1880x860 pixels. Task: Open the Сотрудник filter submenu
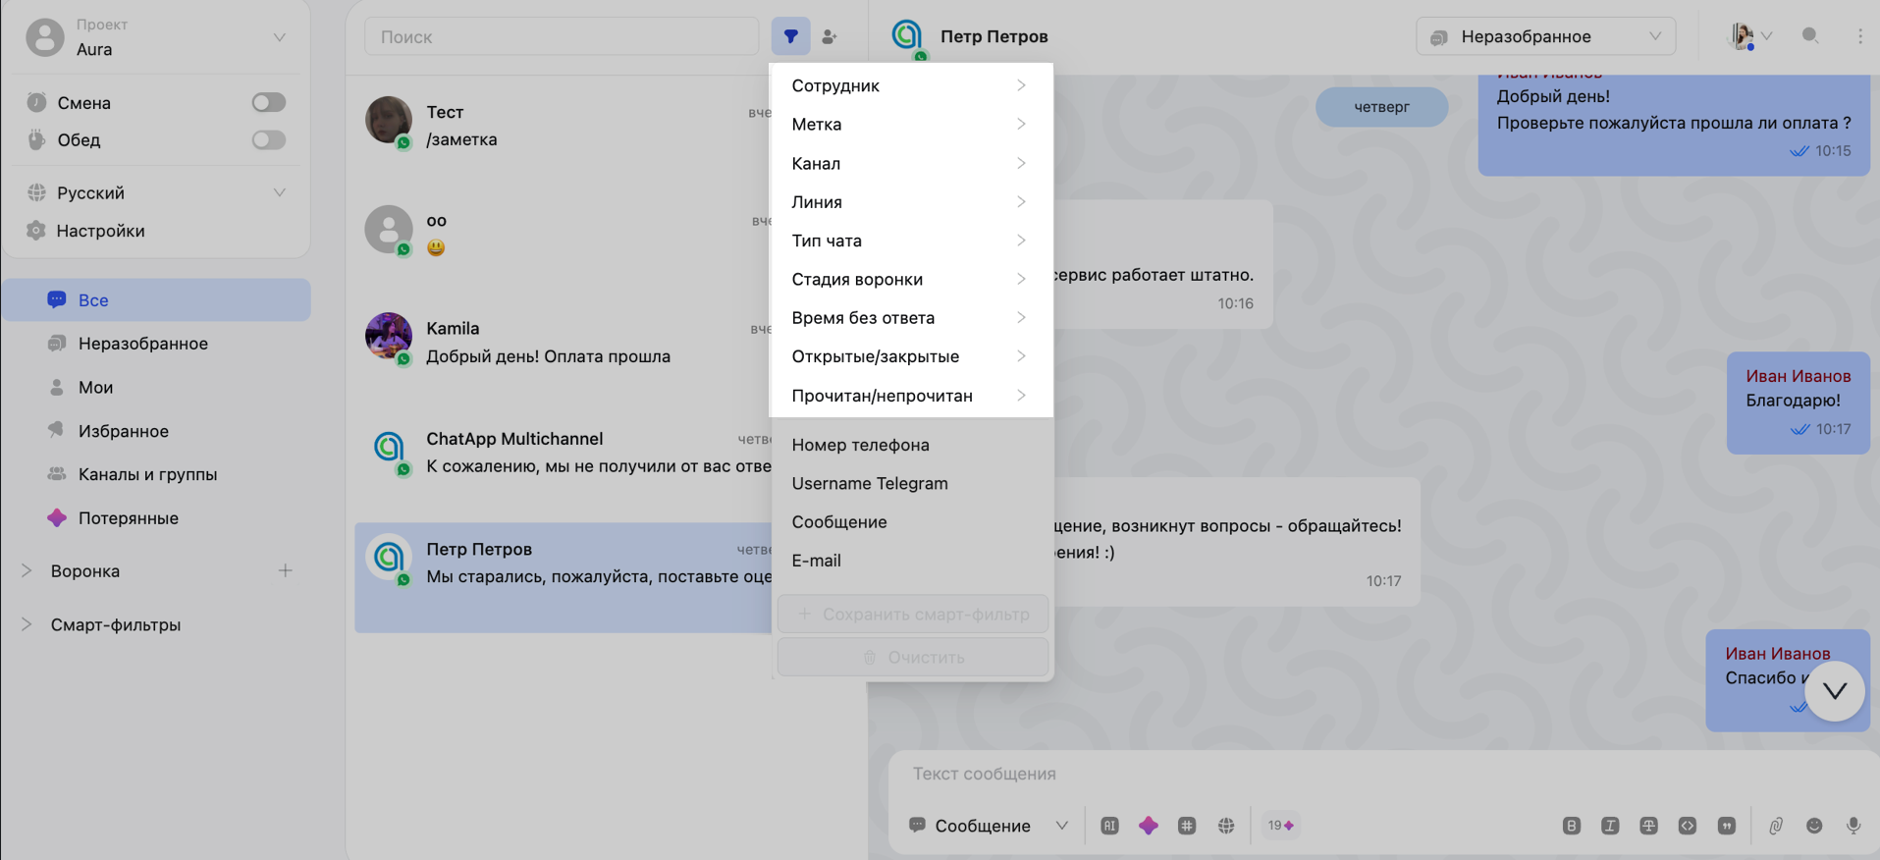pos(909,85)
